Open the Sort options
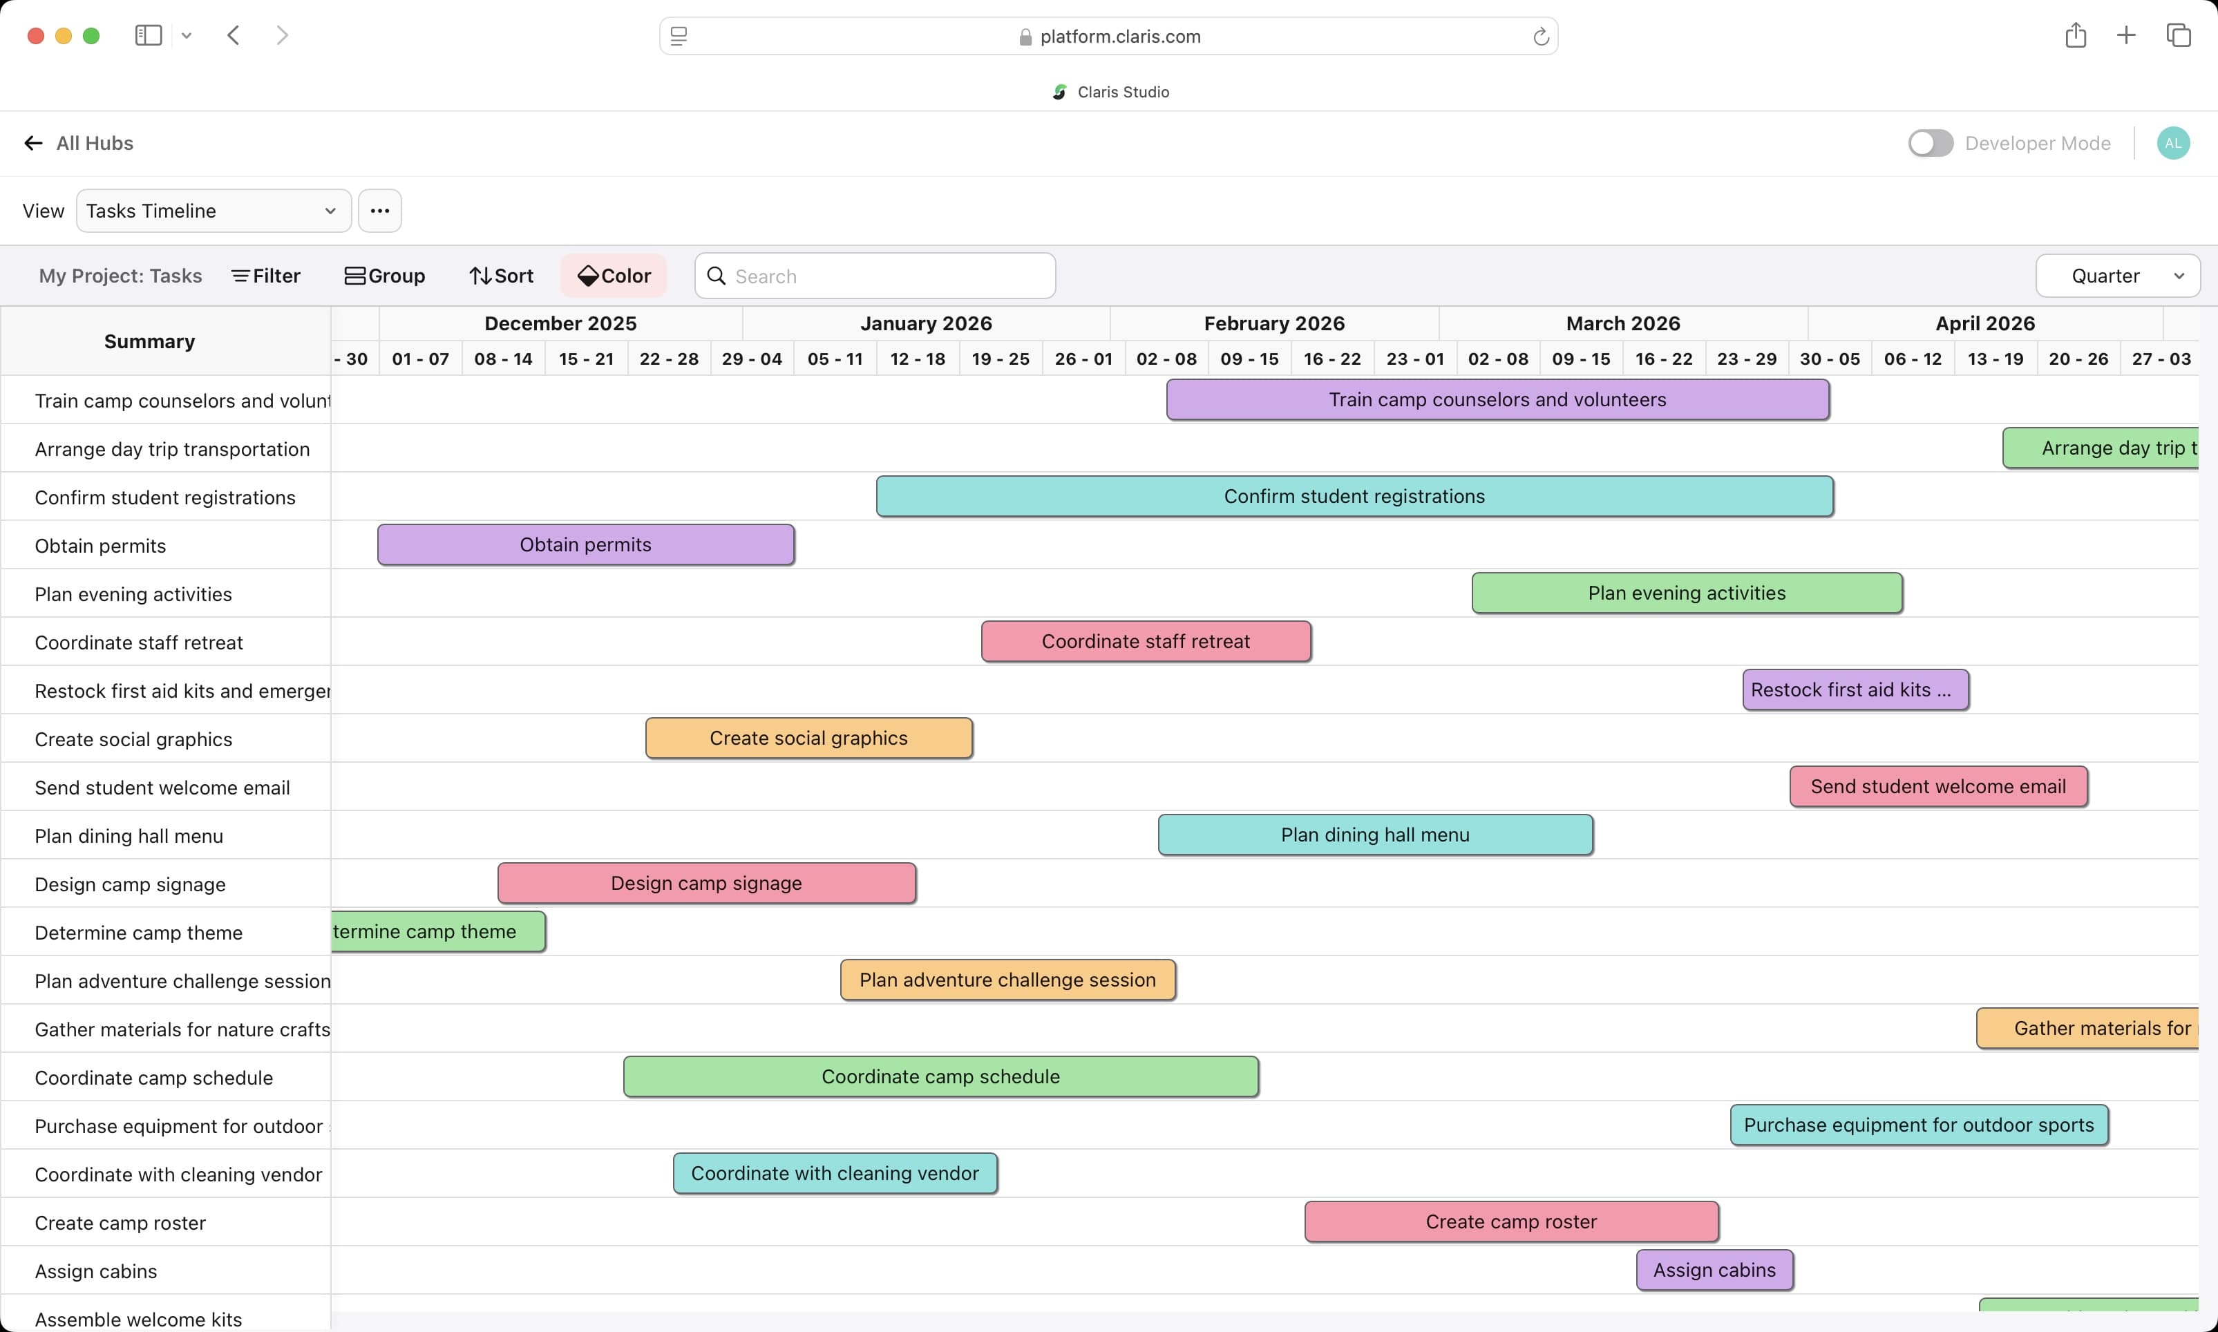The height and width of the screenshot is (1332, 2218). 502,276
